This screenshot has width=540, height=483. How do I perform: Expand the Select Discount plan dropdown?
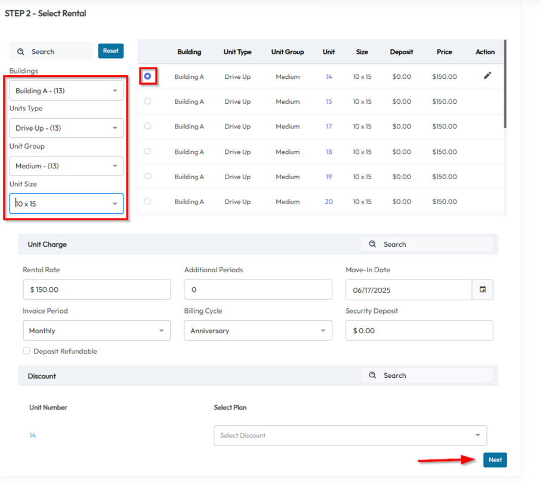tap(350, 435)
